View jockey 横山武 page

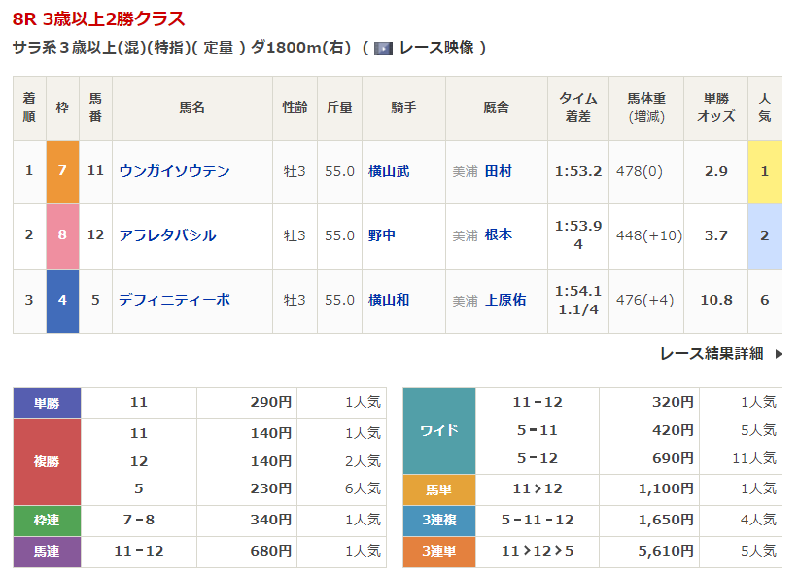pos(389,171)
